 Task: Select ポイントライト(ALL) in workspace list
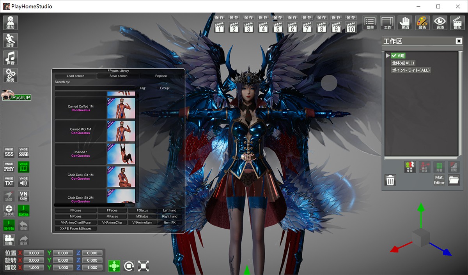(411, 70)
